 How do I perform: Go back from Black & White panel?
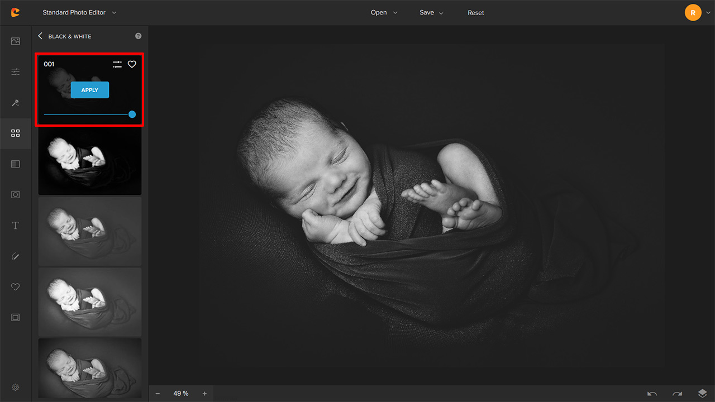click(40, 36)
